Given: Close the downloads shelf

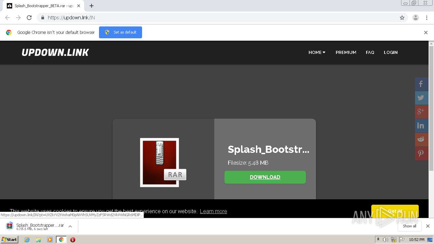Looking at the screenshot, I should [x=428, y=226].
